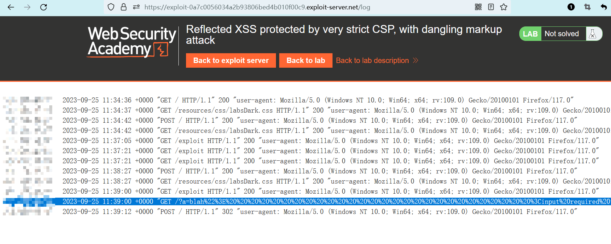Open the extension badge showing 1
Image resolution: width=611 pixels, height=244 pixels.
(x=571, y=7)
